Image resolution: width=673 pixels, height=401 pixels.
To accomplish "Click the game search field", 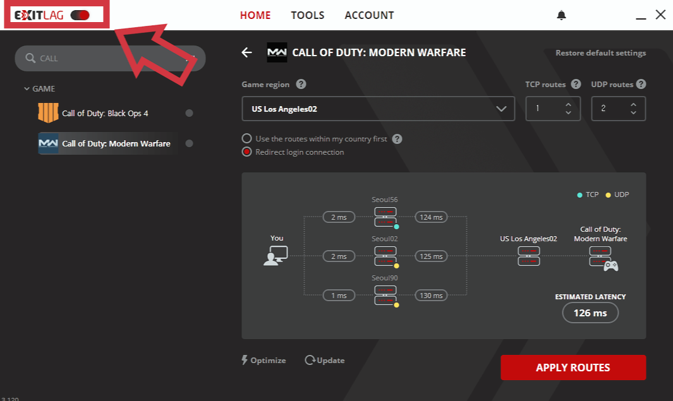I will coord(110,58).
